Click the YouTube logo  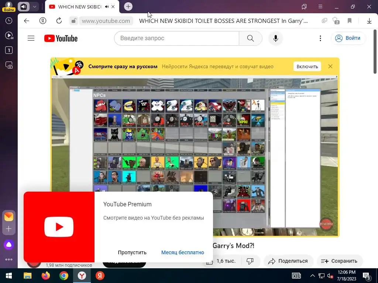click(x=61, y=38)
